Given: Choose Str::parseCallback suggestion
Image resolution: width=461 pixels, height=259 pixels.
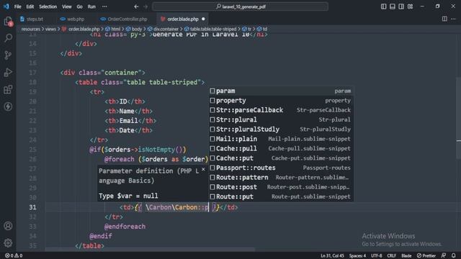Looking at the screenshot, I should [281, 110].
